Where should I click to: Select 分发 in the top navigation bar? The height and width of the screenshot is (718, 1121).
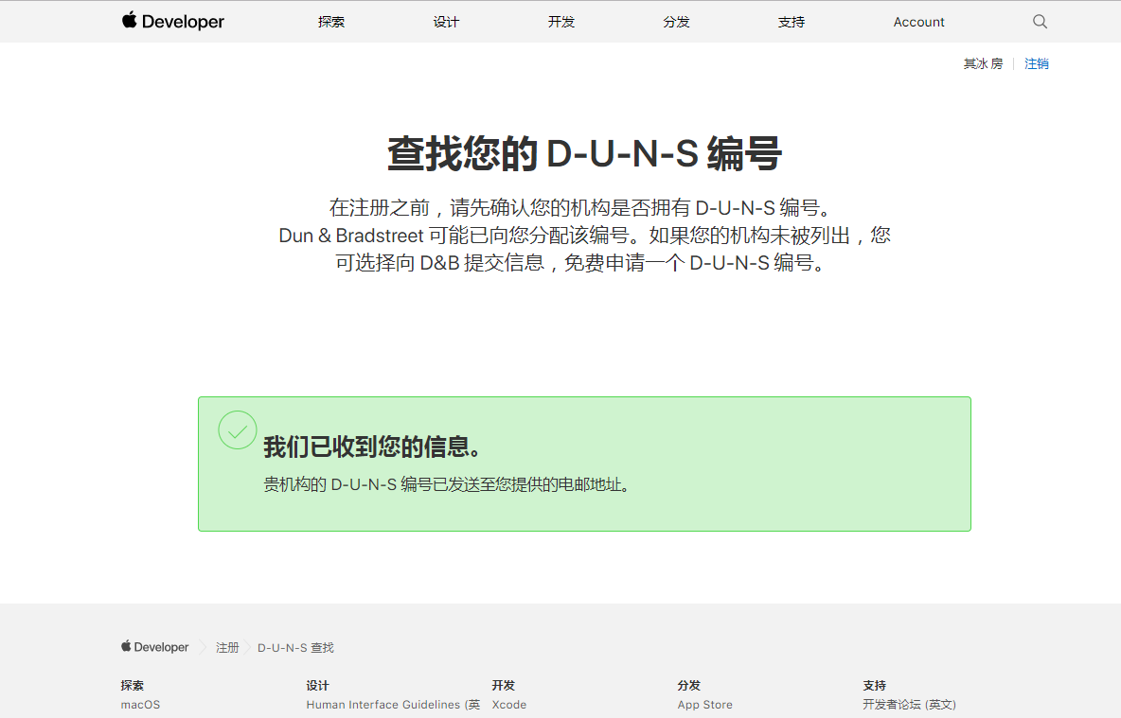pos(676,22)
